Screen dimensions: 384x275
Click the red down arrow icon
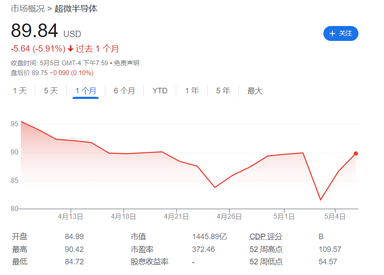[x=70, y=49]
